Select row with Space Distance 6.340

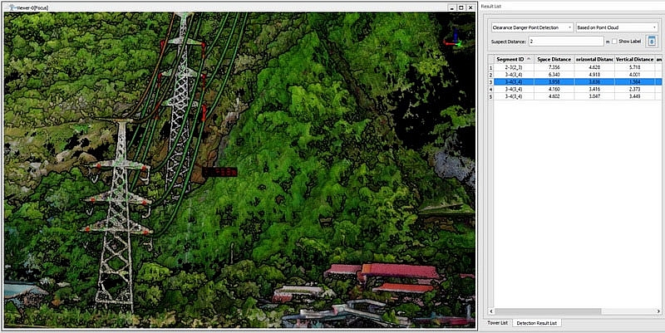(574, 75)
